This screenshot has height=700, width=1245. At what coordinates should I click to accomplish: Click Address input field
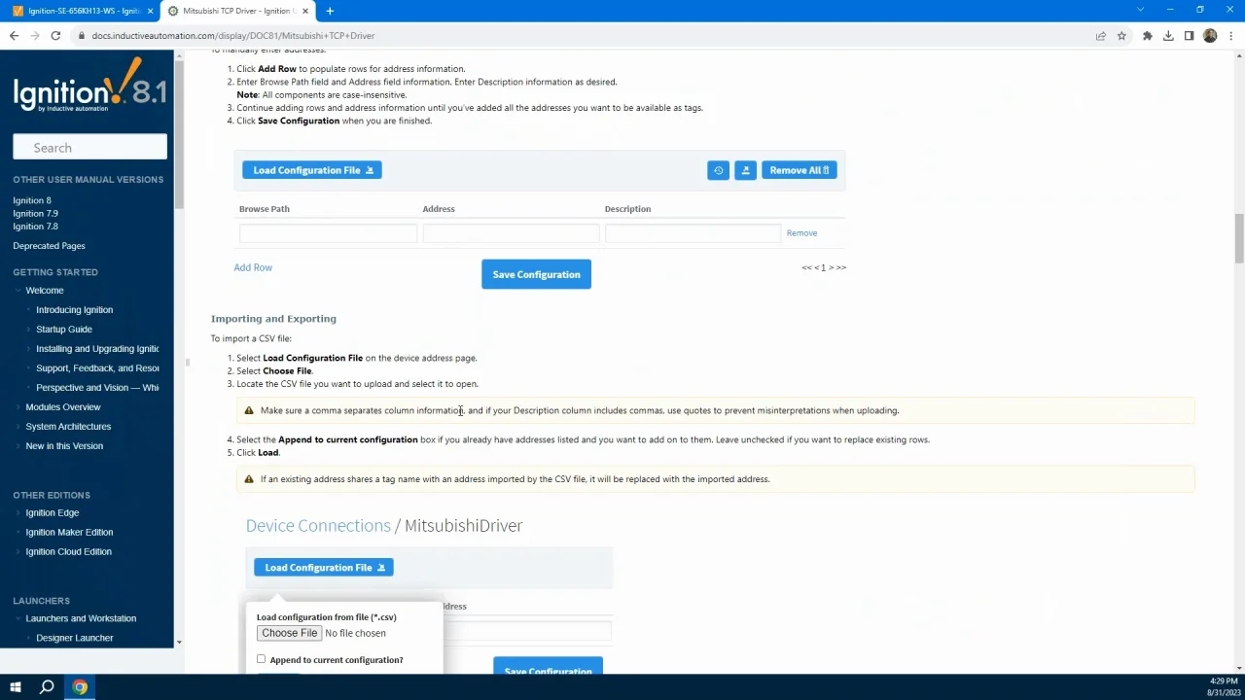pyautogui.click(x=511, y=233)
